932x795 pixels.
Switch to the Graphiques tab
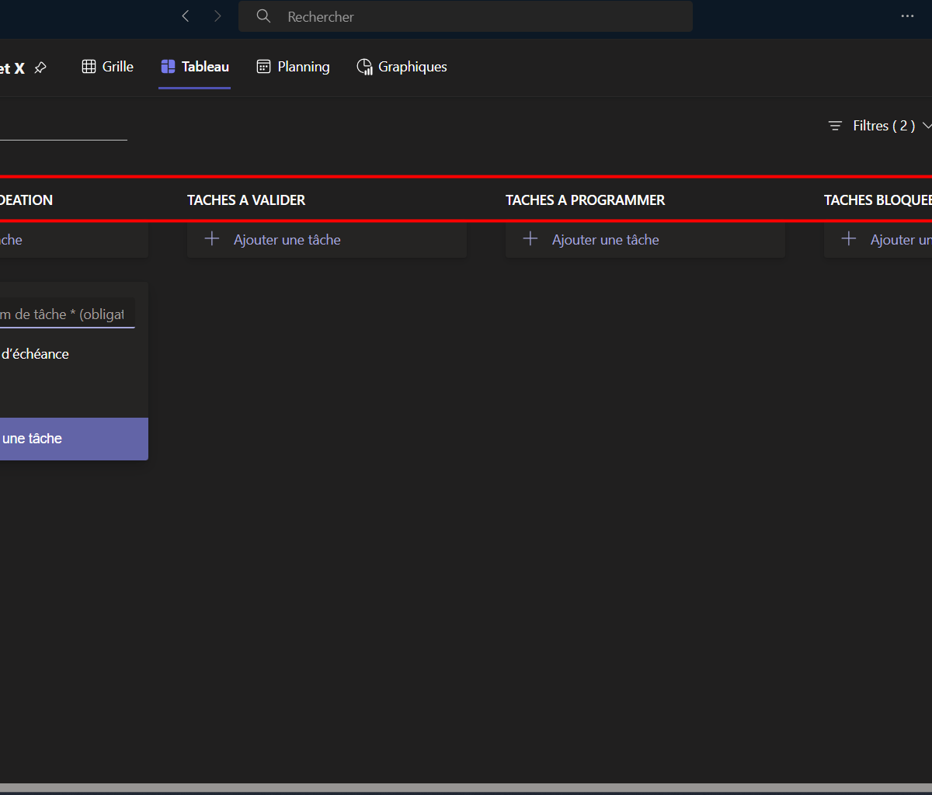coord(402,67)
